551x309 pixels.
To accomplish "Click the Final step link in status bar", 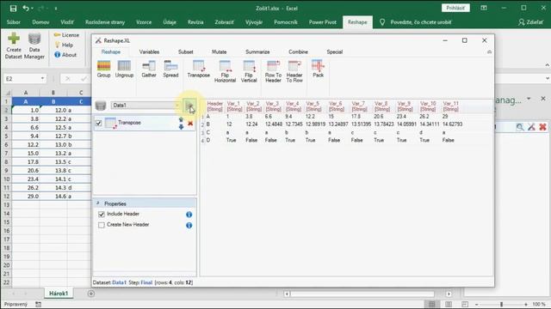I will tap(146, 282).
